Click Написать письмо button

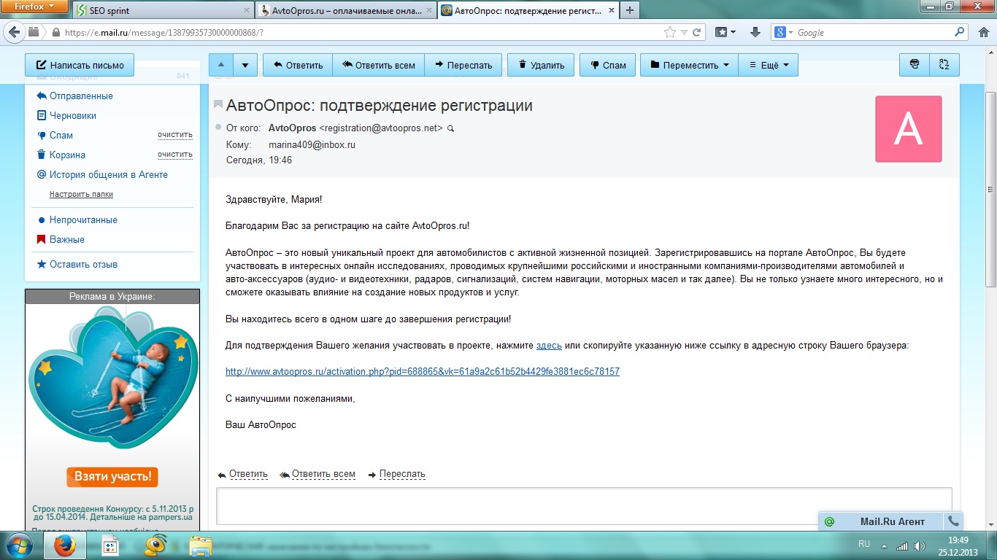[x=80, y=65]
